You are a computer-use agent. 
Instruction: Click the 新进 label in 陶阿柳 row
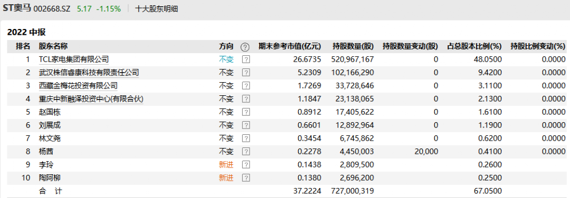click(x=226, y=178)
